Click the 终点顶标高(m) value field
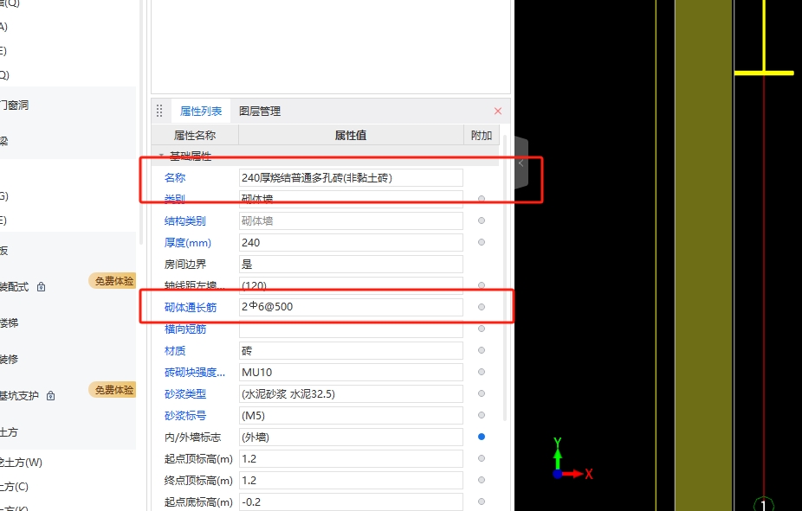The width and height of the screenshot is (802, 511). tap(351, 481)
